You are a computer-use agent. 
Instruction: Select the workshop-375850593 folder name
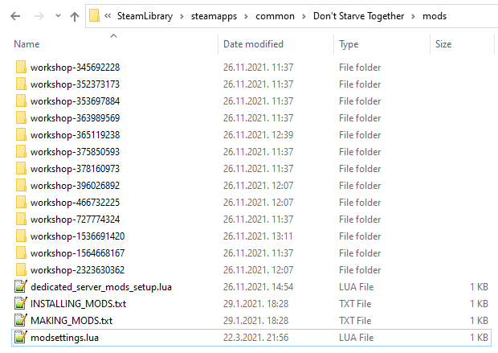pyautogui.click(x=75, y=152)
